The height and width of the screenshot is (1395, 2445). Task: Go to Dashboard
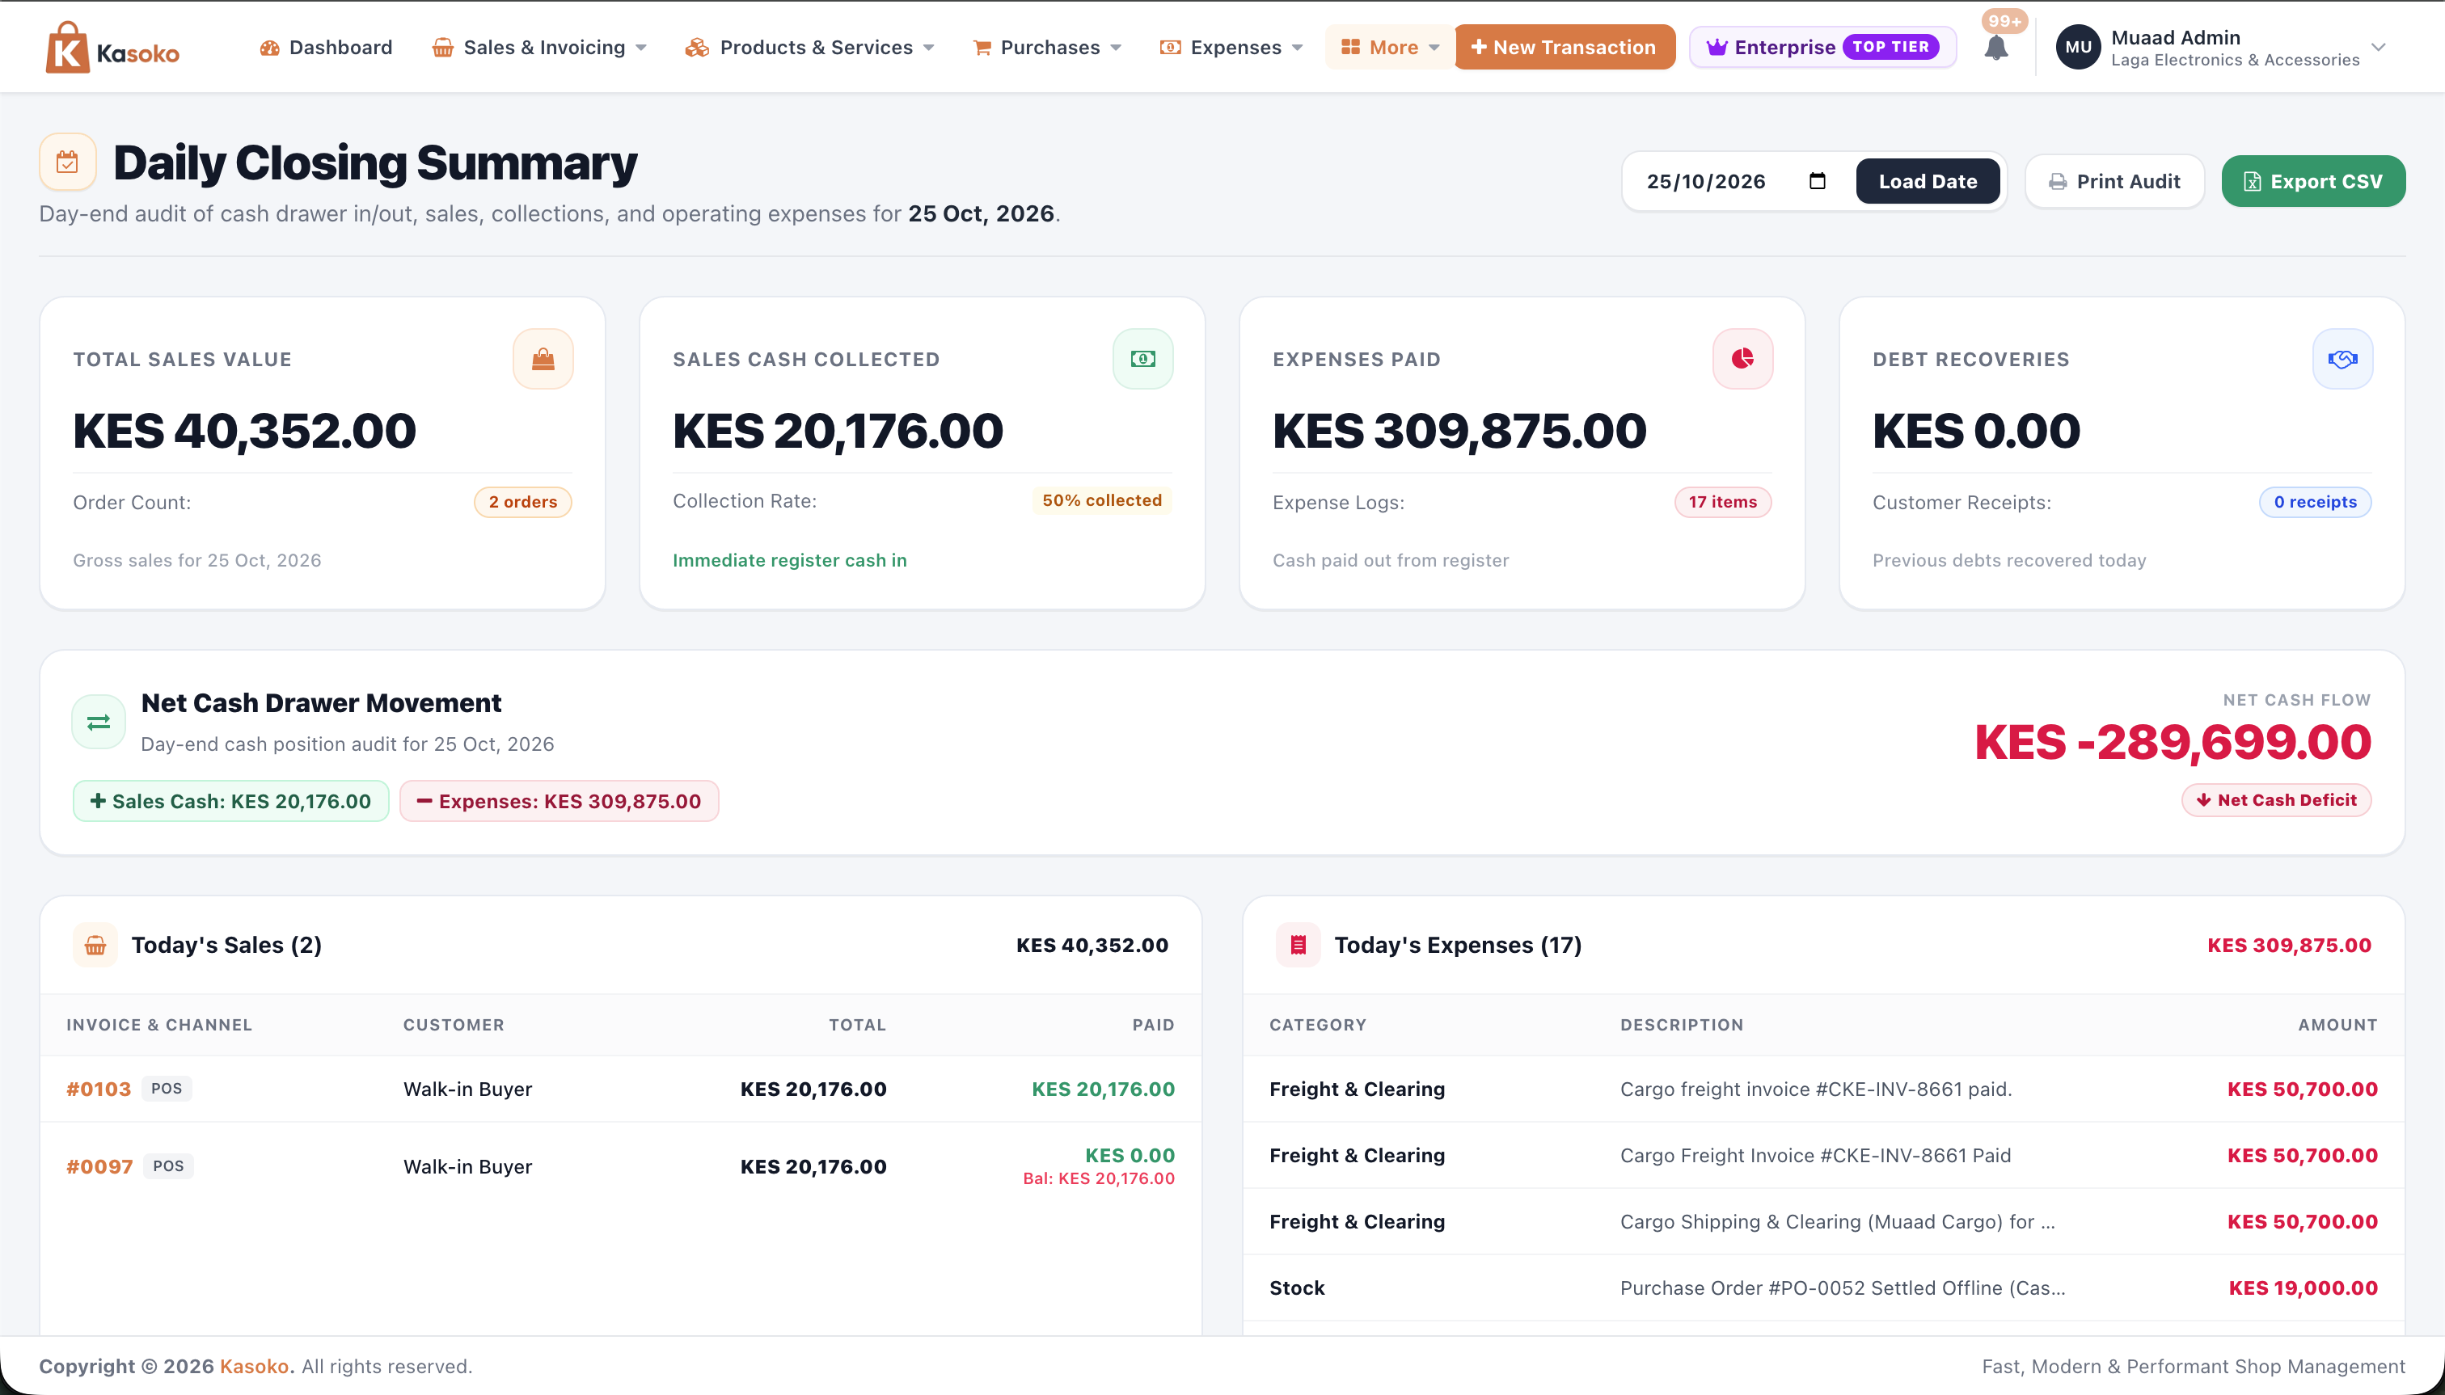(326, 48)
